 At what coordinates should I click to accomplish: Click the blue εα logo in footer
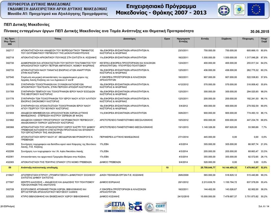tap(135, 207)
